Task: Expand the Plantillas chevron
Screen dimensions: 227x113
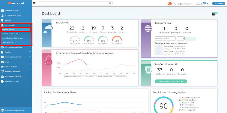Action: pos(30,52)
